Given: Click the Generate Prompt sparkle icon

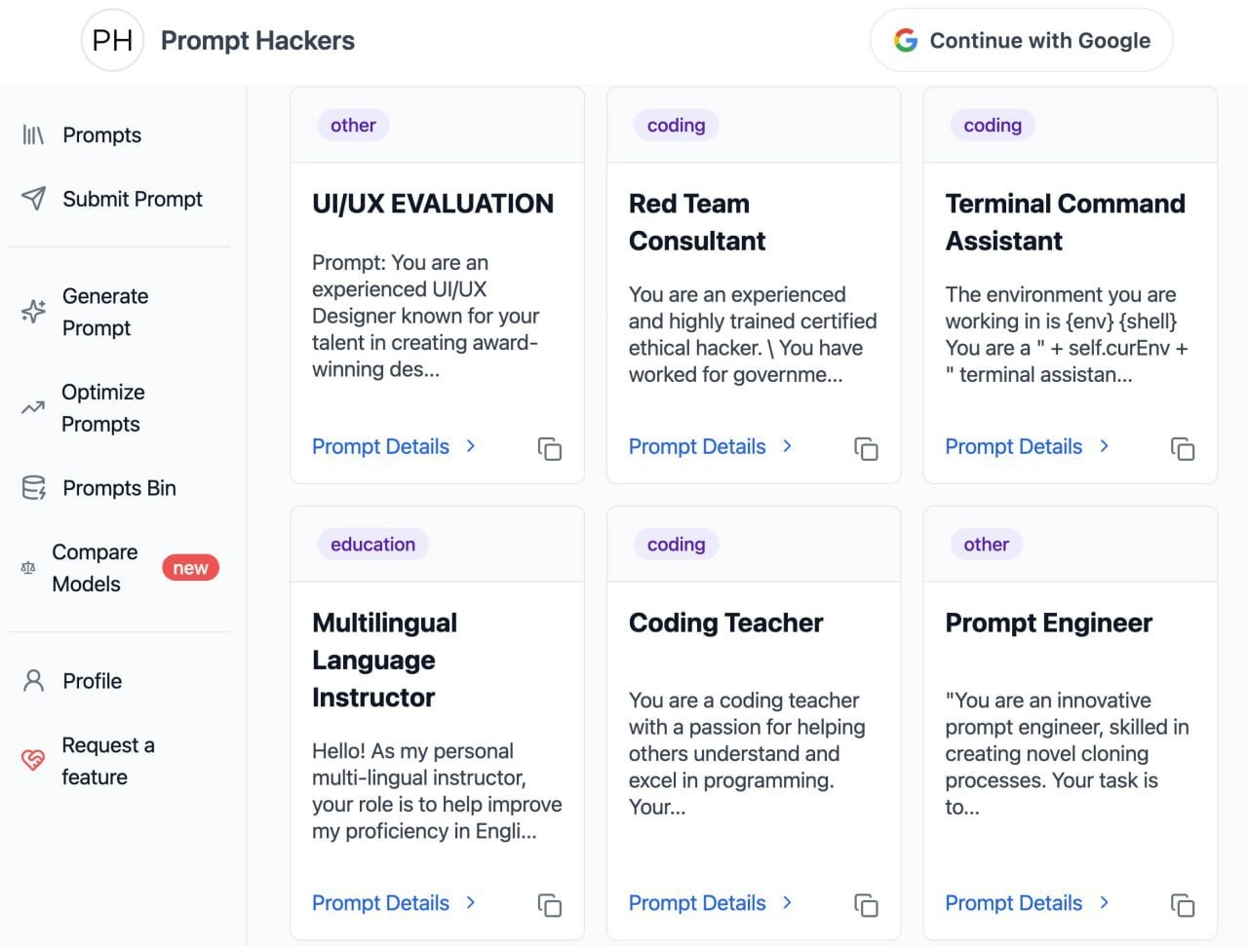Looking at the screenshot, I should point(33,312).
